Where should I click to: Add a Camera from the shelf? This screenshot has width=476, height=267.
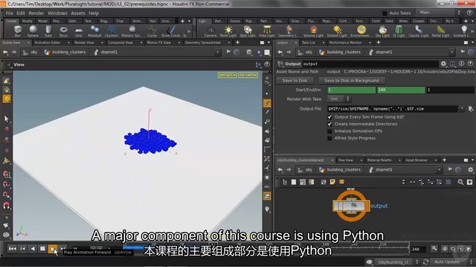coord(210,31)
